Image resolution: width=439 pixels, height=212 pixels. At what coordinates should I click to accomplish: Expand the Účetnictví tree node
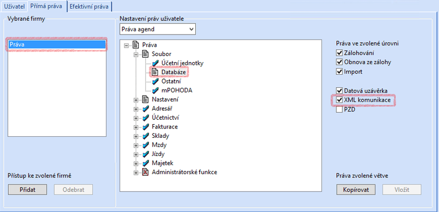click(136, 118)
